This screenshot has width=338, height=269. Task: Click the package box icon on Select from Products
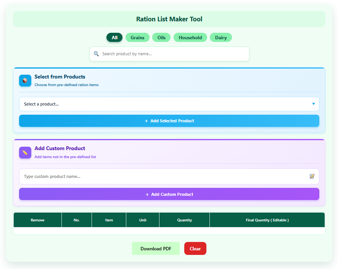25,80
